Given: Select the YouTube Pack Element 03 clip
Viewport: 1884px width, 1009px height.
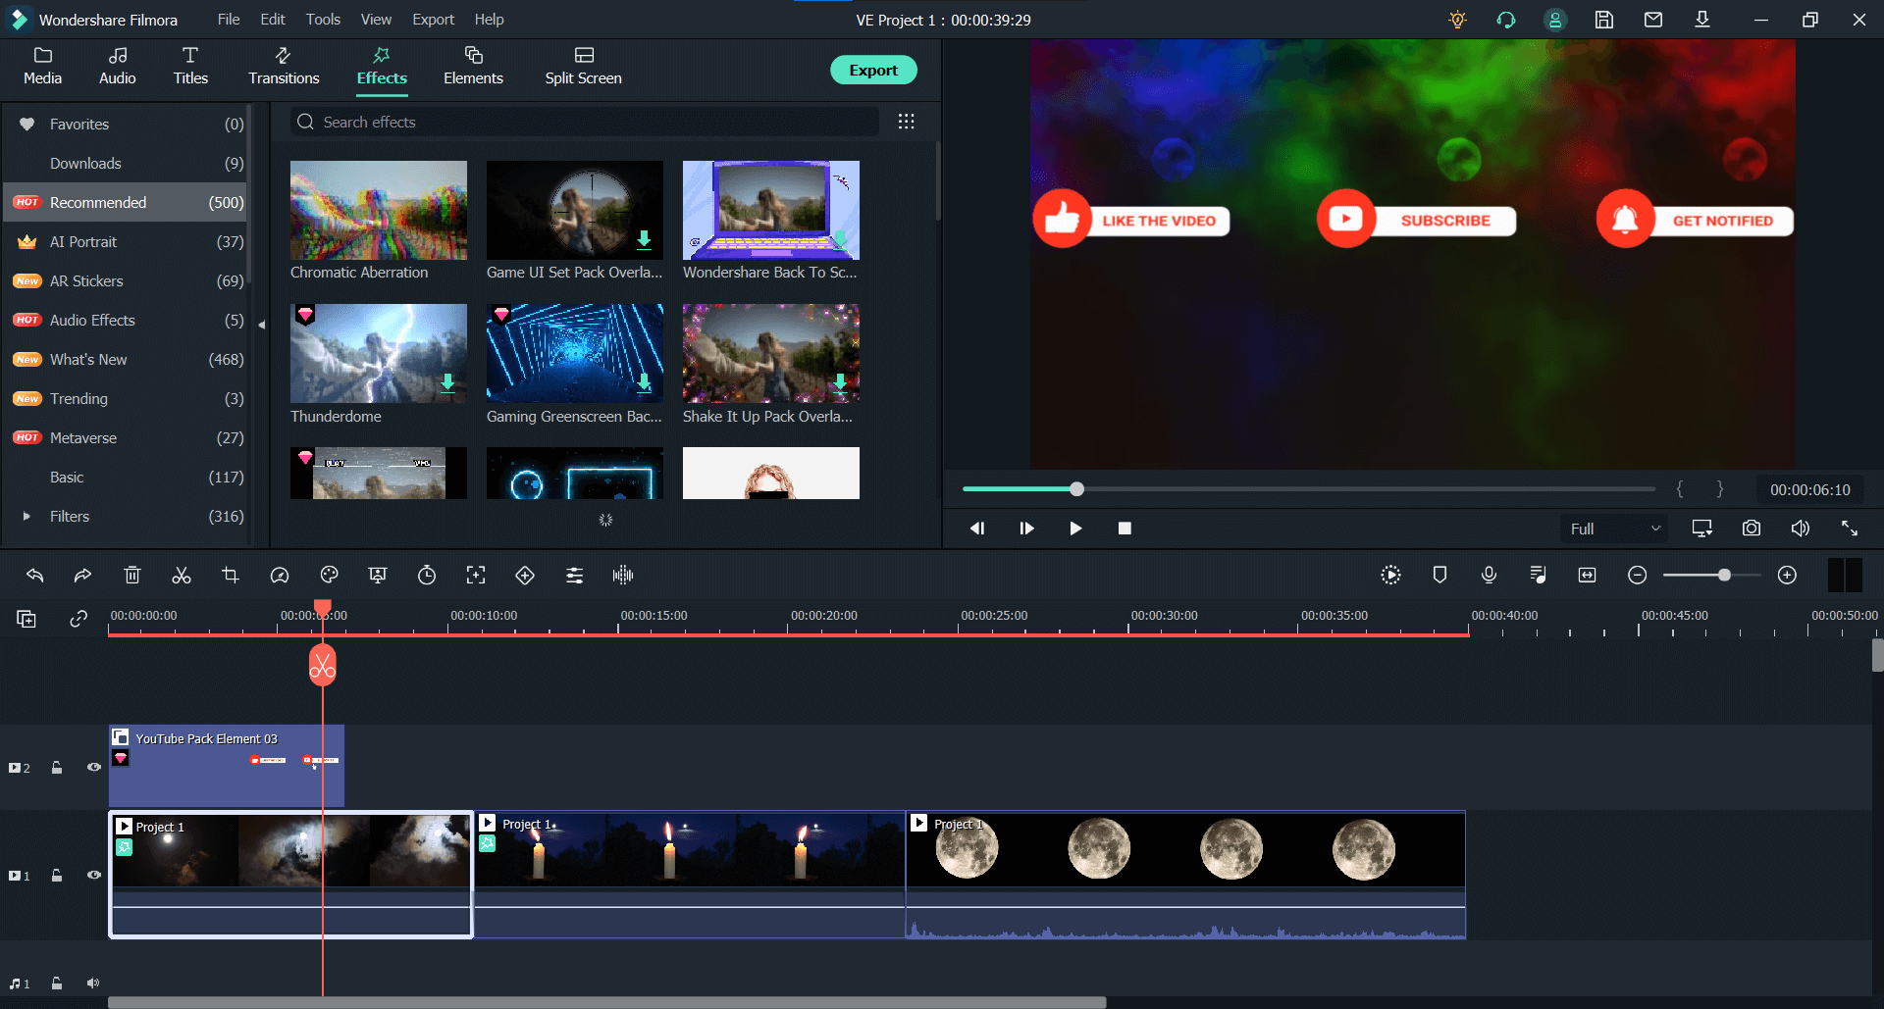Looking at the screenshot, I should click(226, 766).
